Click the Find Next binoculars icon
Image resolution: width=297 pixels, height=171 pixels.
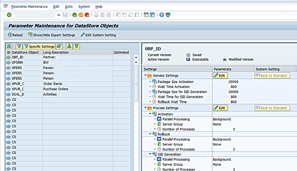click(x=109, y=15)
